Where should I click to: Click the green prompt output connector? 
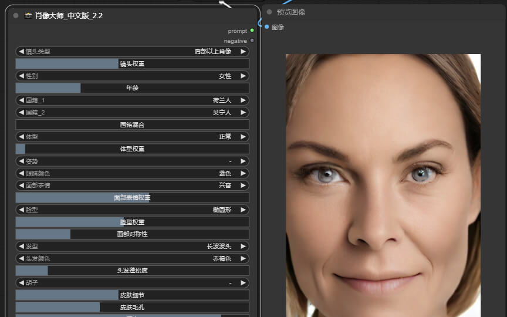point(252,31)
